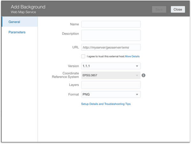This screenshot has height=144, width=191.
Task: Click into the Description text area
Action: (x=111, y=35)
